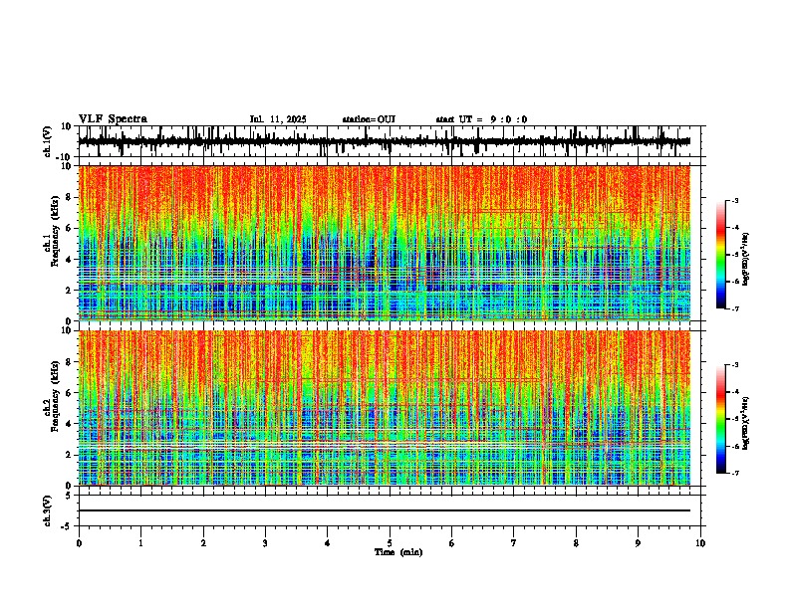Screen dimensions: 789x609
Task: Click the time axis tick label "9"
Action: pyautogui.click(x=638, y=543)
